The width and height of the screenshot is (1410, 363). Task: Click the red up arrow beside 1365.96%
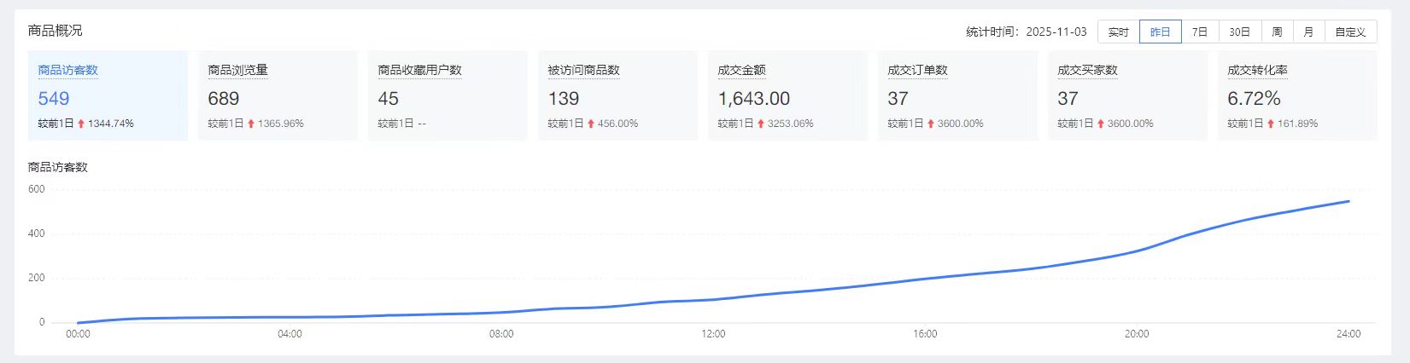(251, 124)
